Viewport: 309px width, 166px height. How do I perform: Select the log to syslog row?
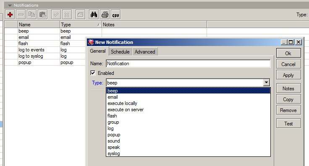click(x=45, y=56)
